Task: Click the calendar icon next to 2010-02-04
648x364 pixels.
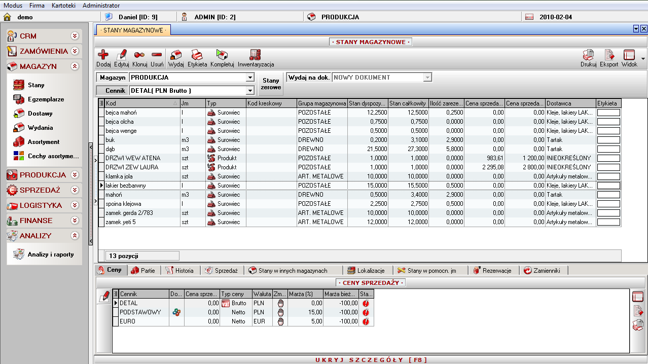Action: point(529,17)
